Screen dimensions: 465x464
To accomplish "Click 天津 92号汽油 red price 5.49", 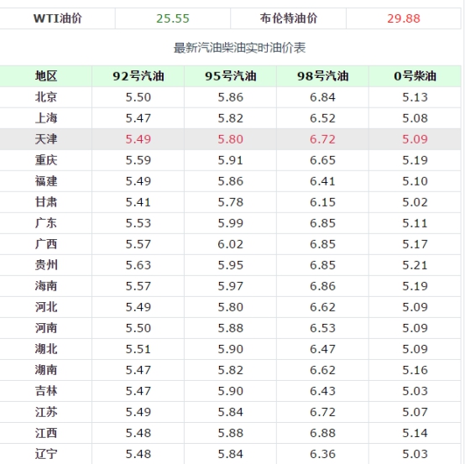I will click(138, 139).
